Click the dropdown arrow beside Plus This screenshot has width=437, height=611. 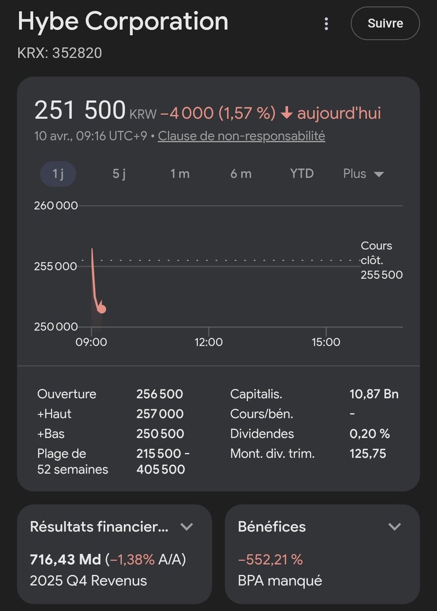378,174
